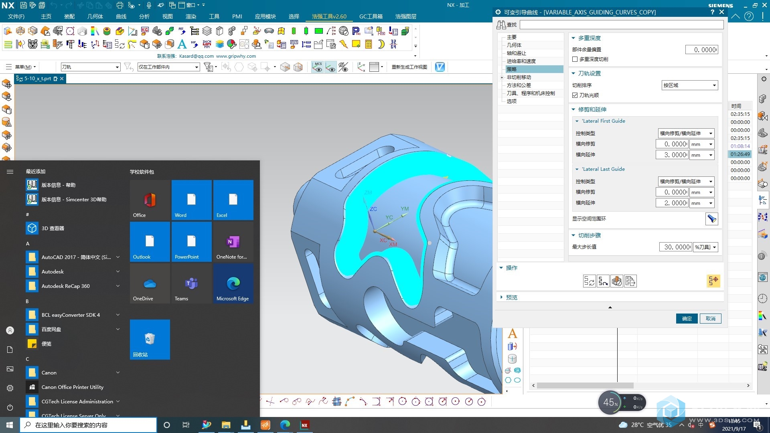Click the binoculars find icon in dialog

point(501,25)
